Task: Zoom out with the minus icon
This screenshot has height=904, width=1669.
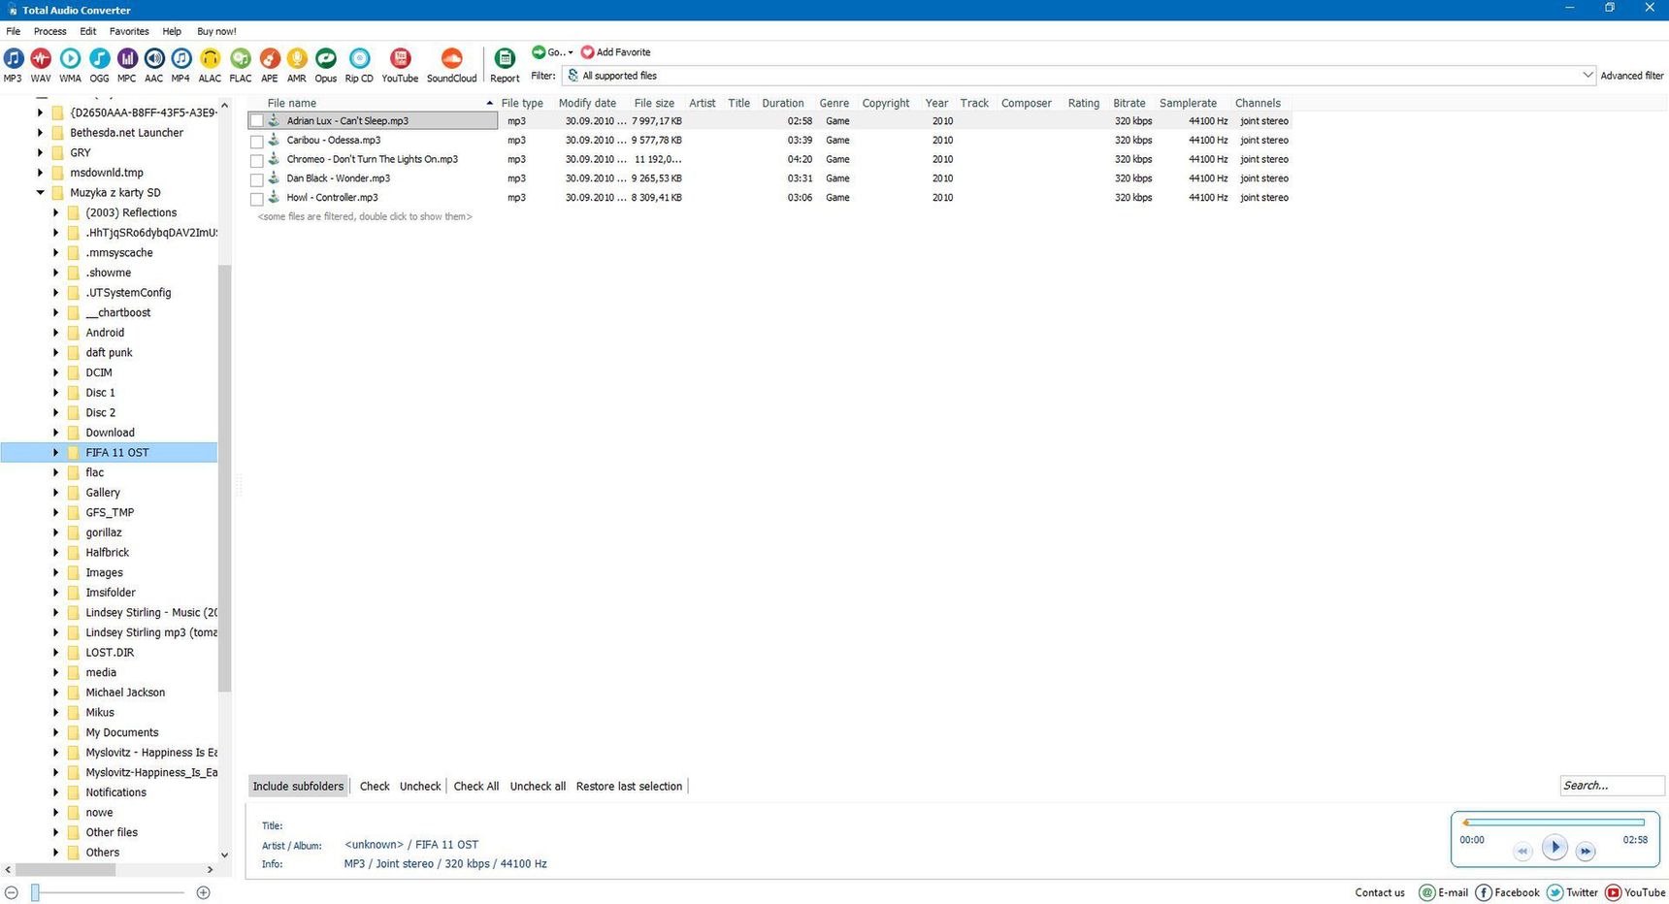Action: (12, 892)
